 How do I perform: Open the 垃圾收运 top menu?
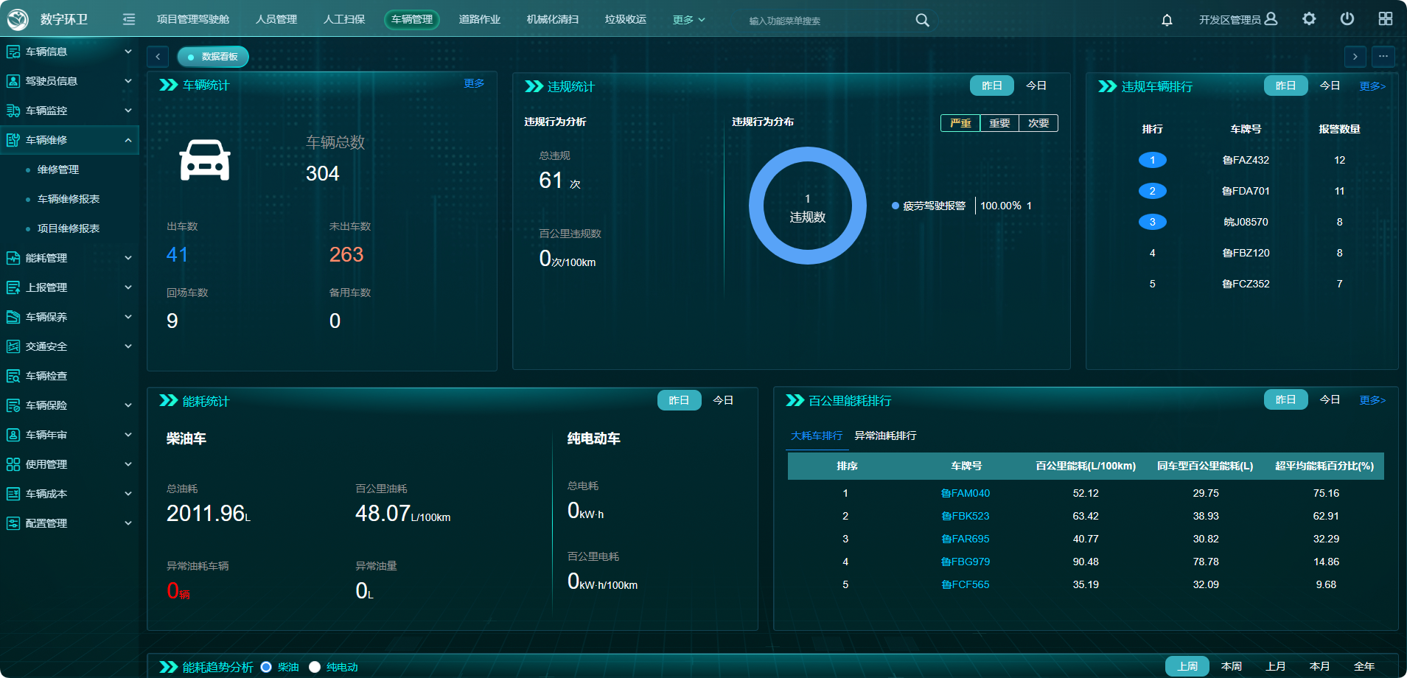[625, 19]
